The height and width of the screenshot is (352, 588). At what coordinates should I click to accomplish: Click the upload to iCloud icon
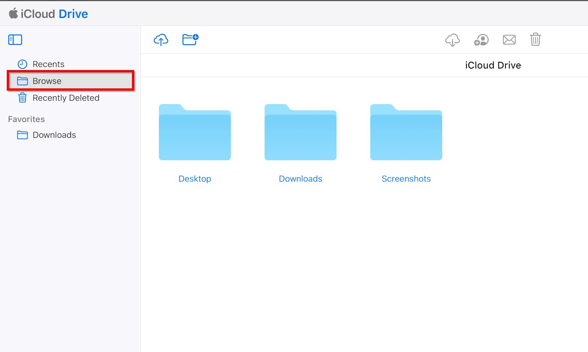tap(161, 40)
